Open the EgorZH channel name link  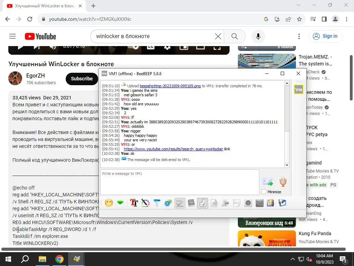[x=36, y=76]
